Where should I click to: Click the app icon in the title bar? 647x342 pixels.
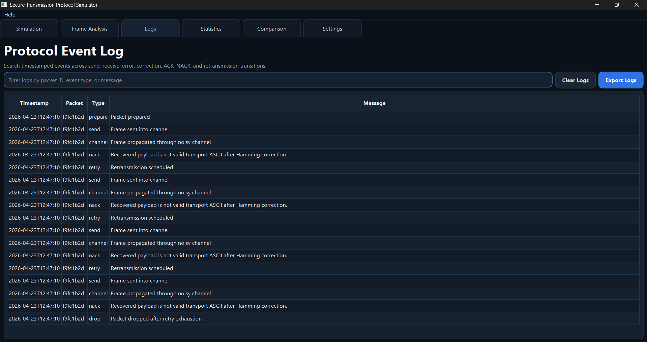(4, 5)
